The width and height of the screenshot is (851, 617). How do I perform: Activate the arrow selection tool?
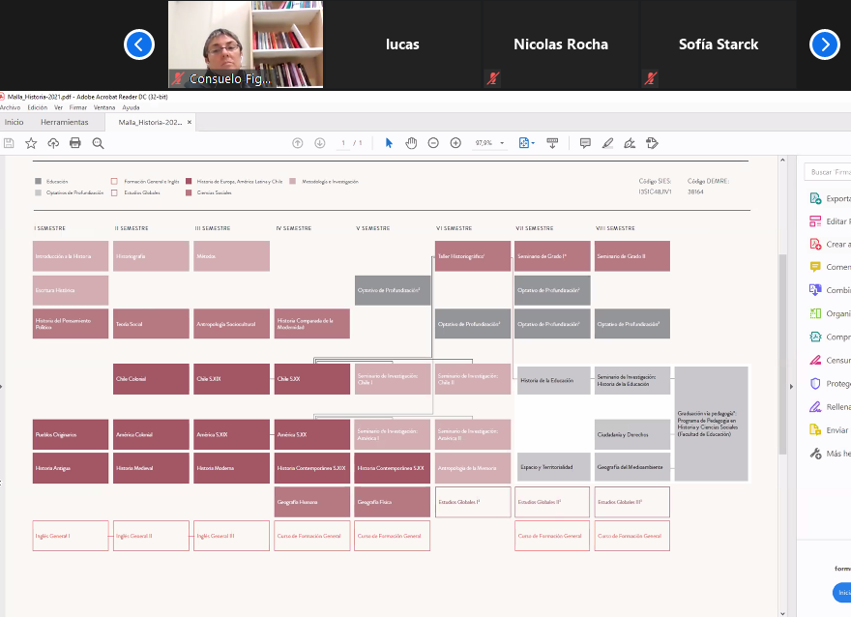coord(389,143)
